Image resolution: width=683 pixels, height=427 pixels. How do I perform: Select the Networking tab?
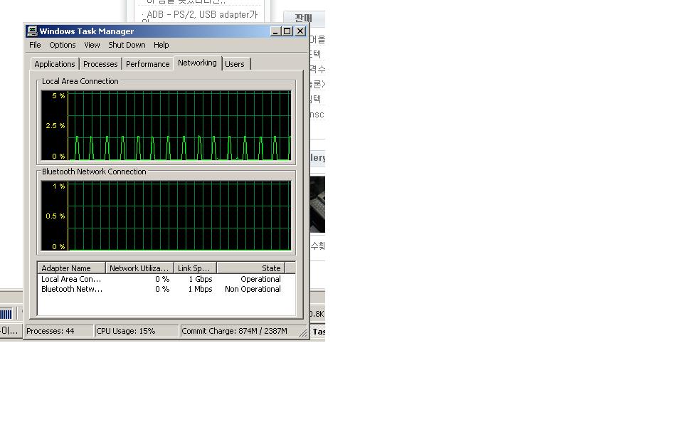pyautogui.click(x=197, y=63)
